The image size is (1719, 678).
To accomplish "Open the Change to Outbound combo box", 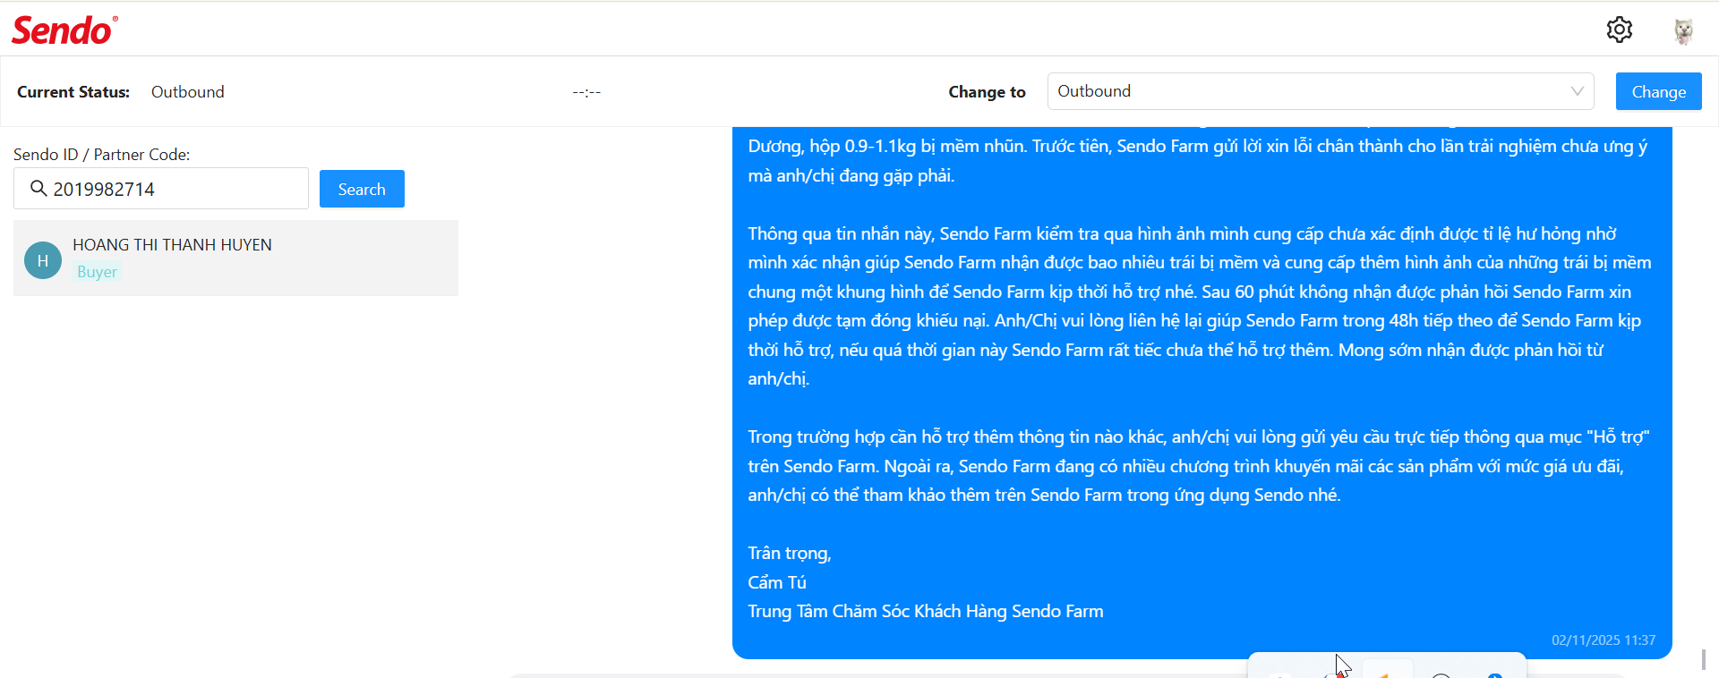I will pos(1307,91).
